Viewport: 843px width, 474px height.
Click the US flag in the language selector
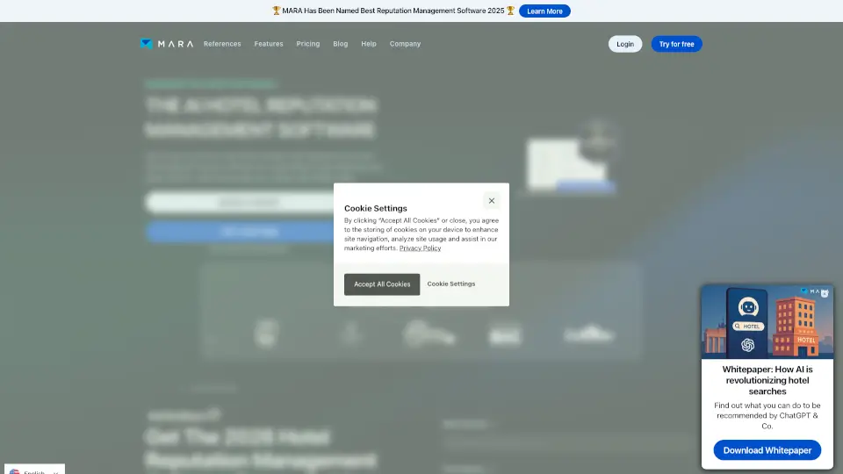(15, 472)
